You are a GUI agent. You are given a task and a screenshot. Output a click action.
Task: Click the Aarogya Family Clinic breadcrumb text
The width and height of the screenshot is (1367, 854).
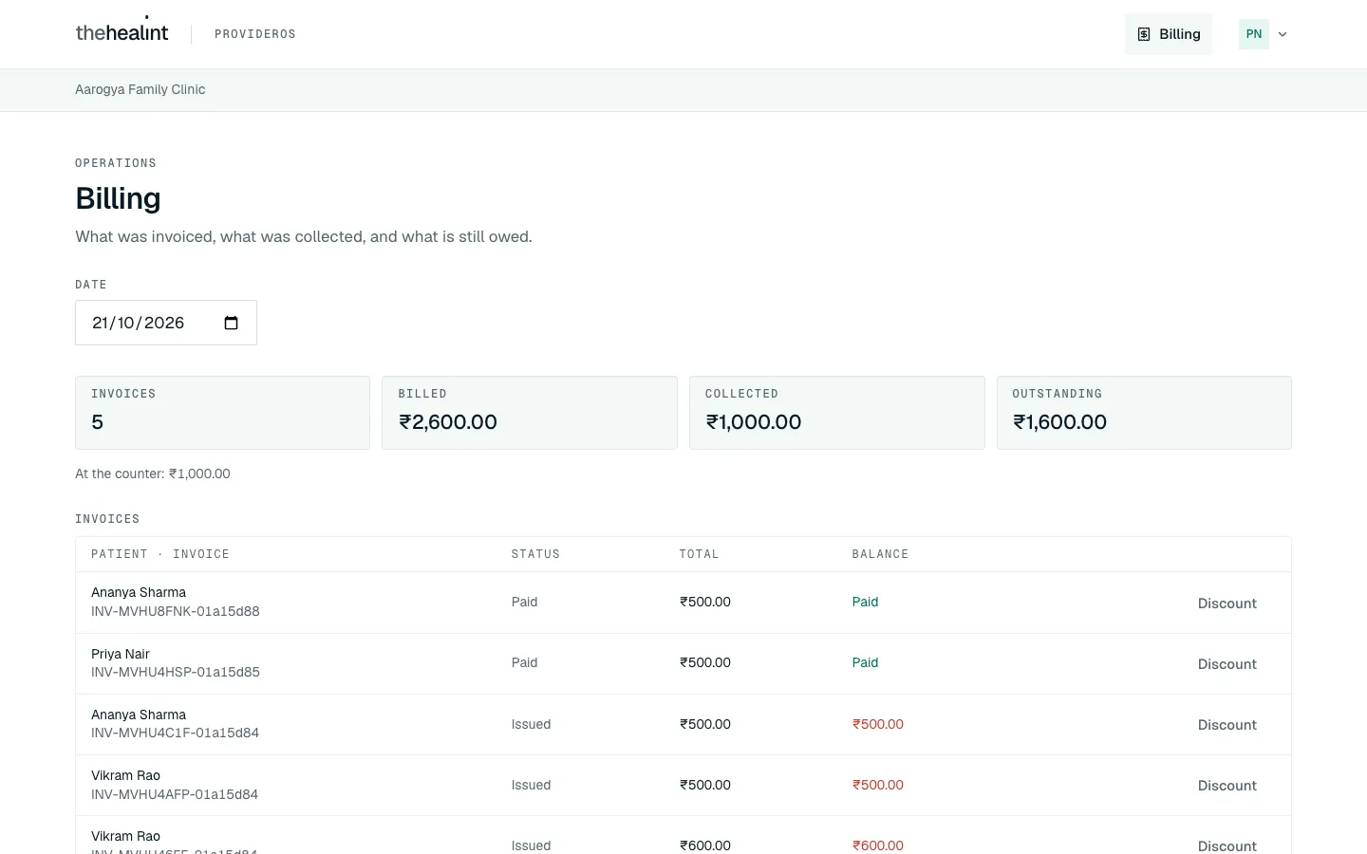point(140,89)
